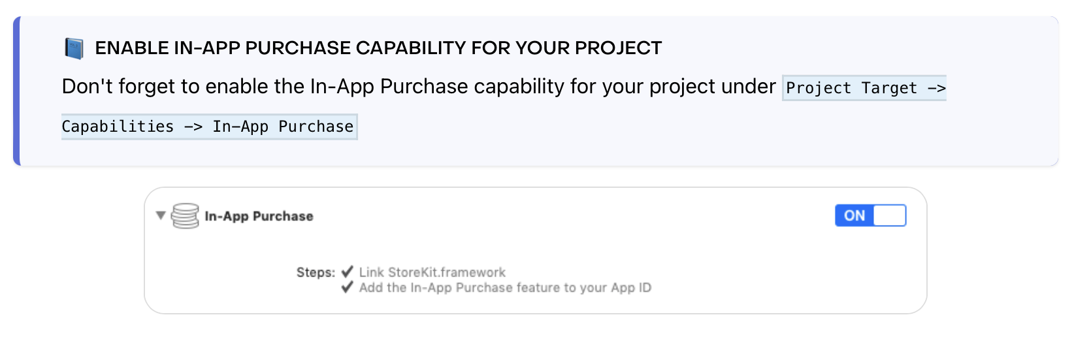Click the Enable In-App Purchase Capability heading

click(x=378, y=48)
